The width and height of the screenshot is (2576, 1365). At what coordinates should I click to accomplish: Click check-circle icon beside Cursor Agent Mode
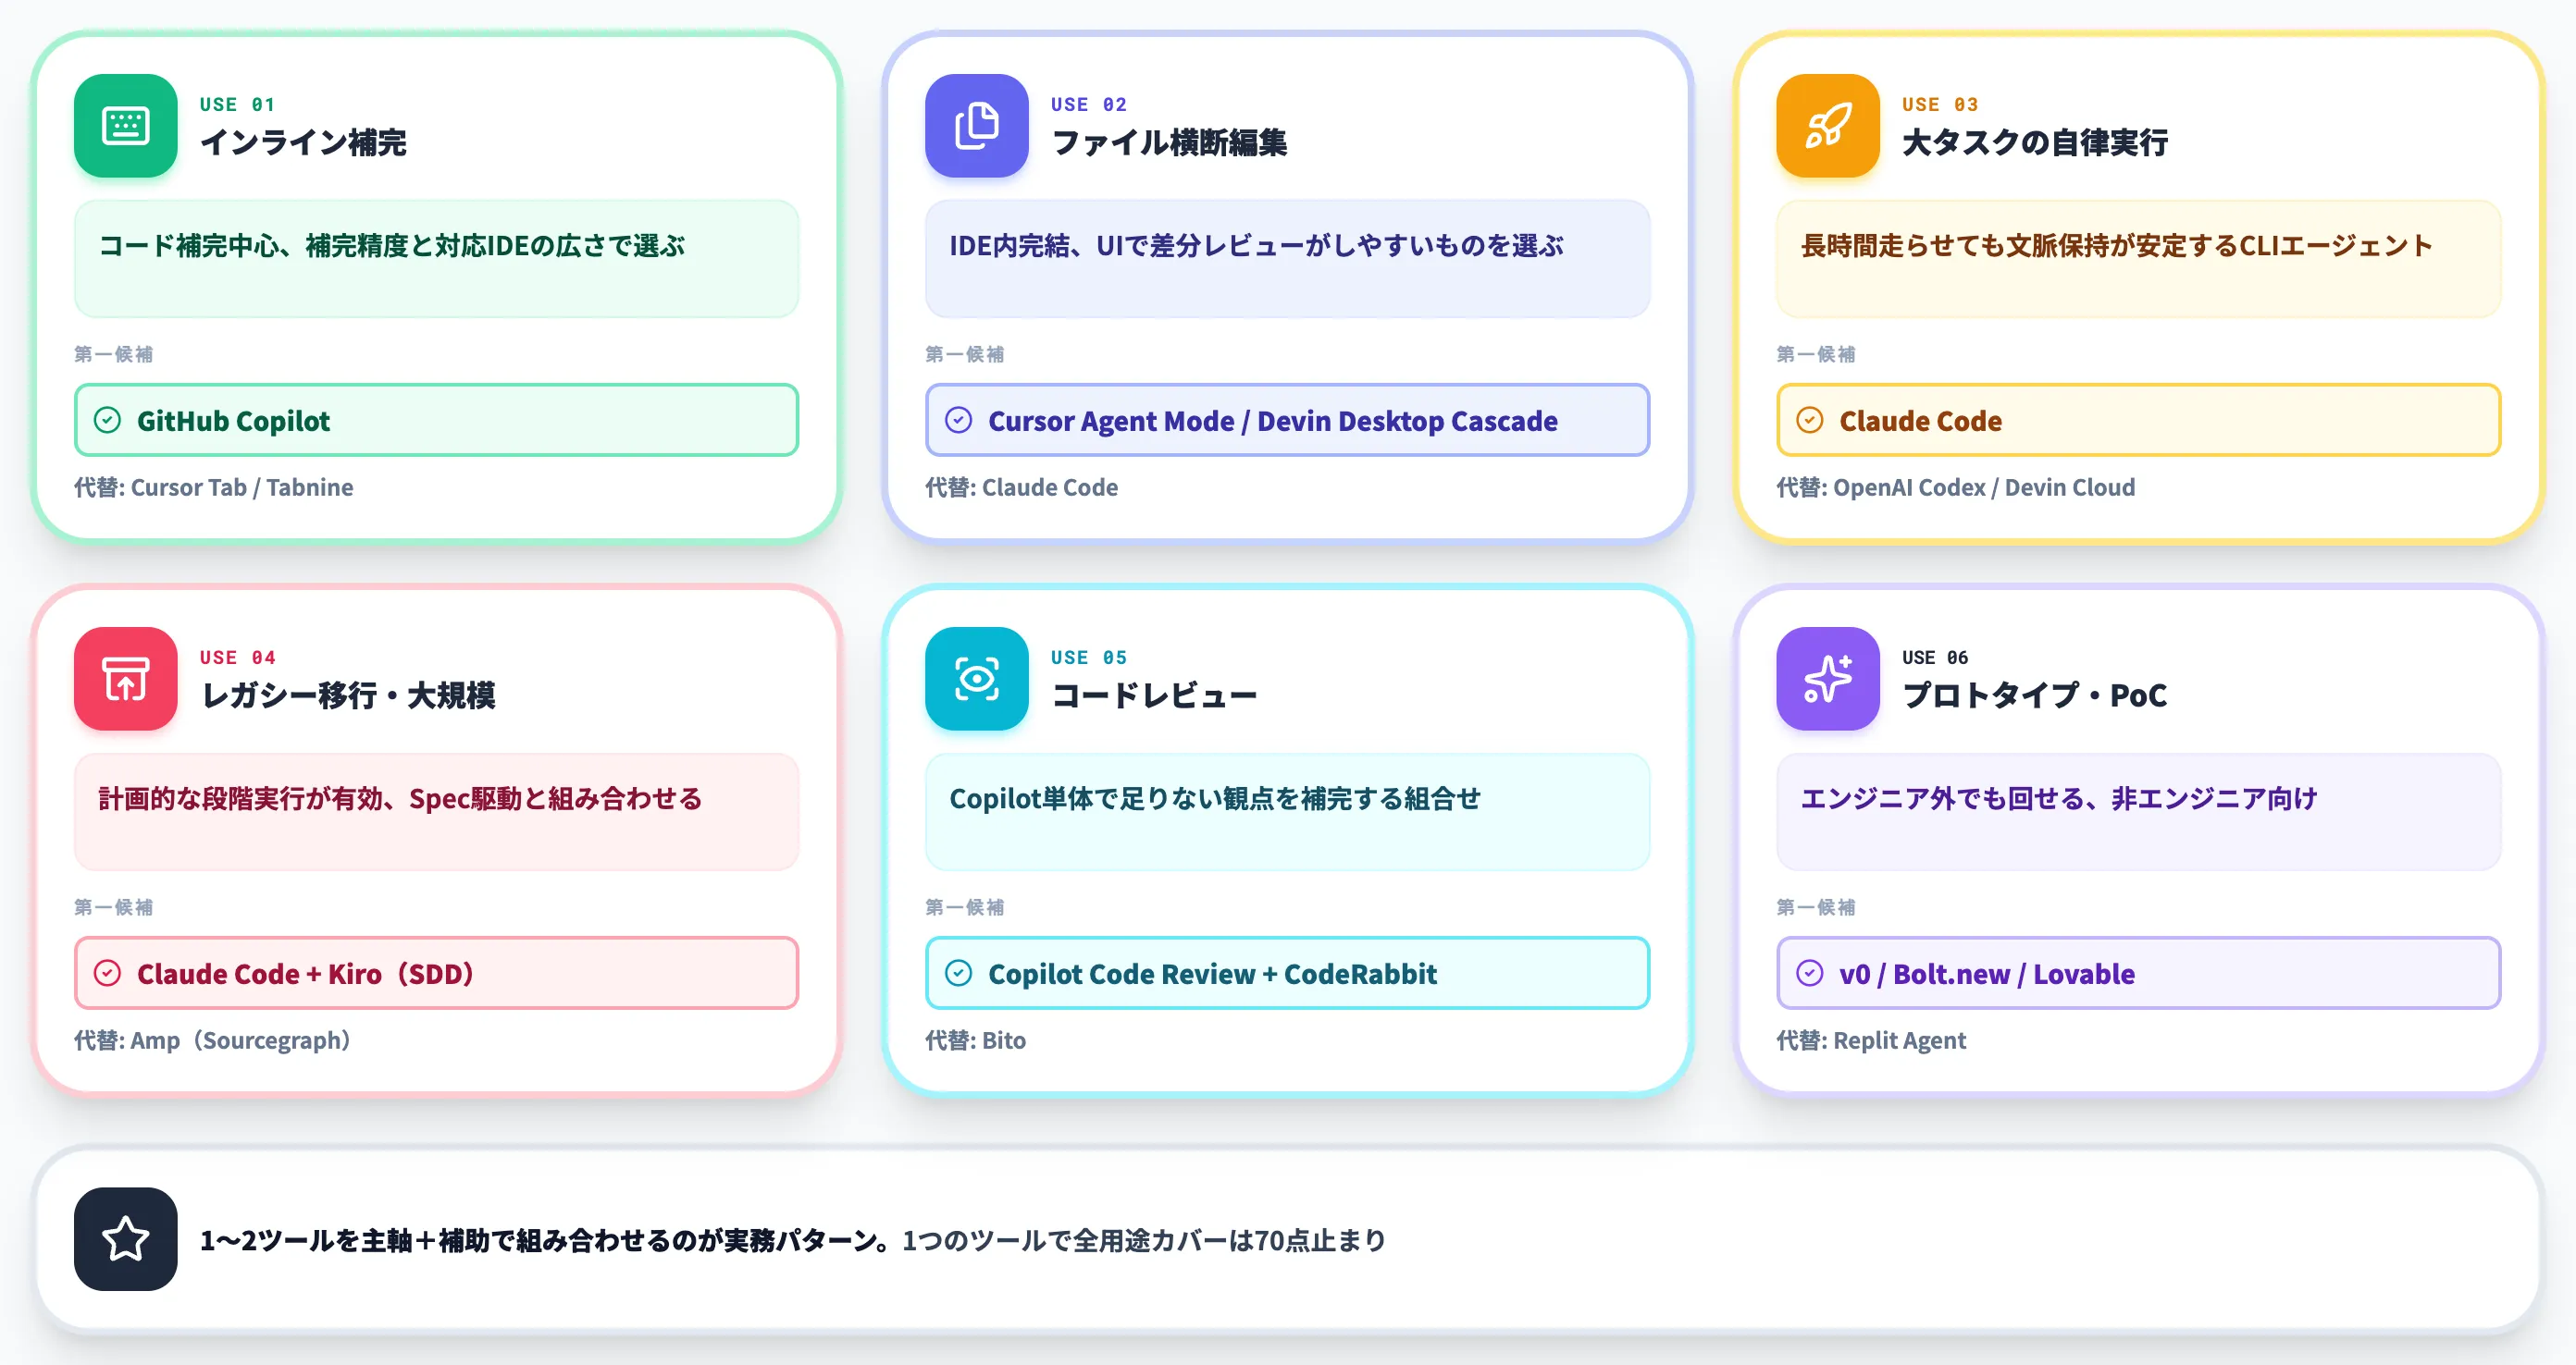tap(958, 420)
